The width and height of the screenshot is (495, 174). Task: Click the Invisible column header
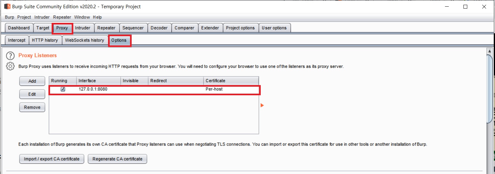tap(135, 81)
